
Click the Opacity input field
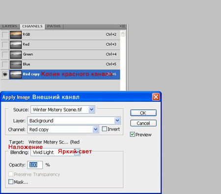(35, 165)
